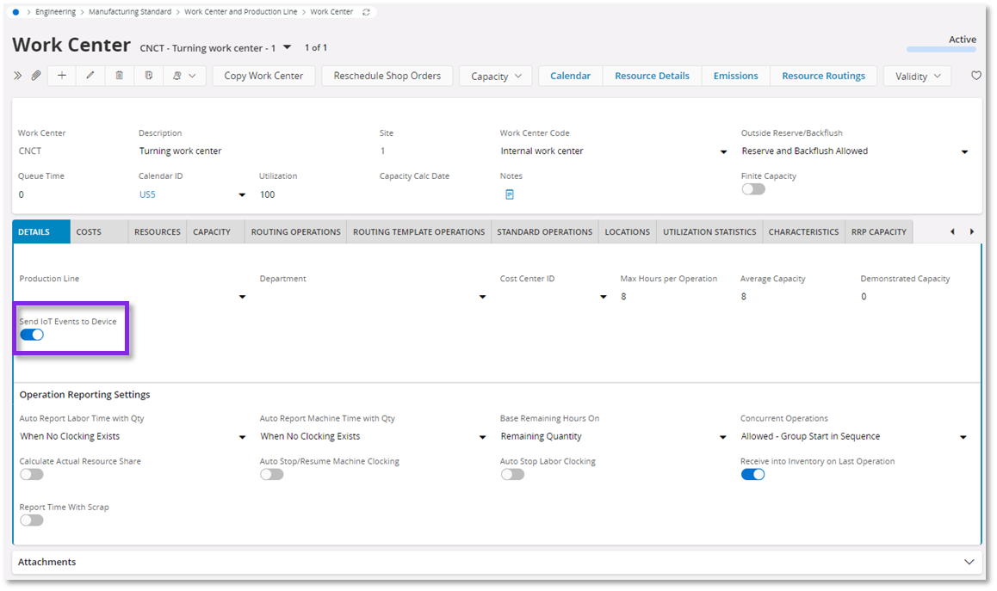Click the Utilization input field

[310, 194]
